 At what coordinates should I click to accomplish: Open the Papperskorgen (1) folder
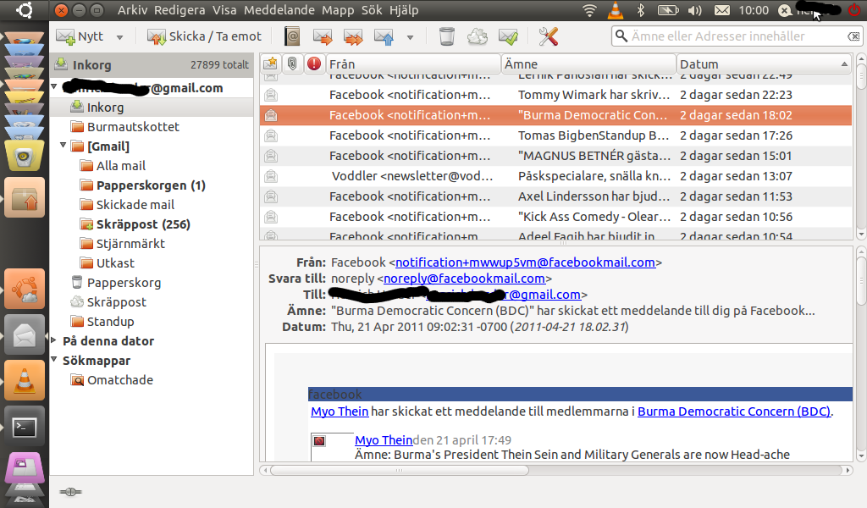point(151,185)
